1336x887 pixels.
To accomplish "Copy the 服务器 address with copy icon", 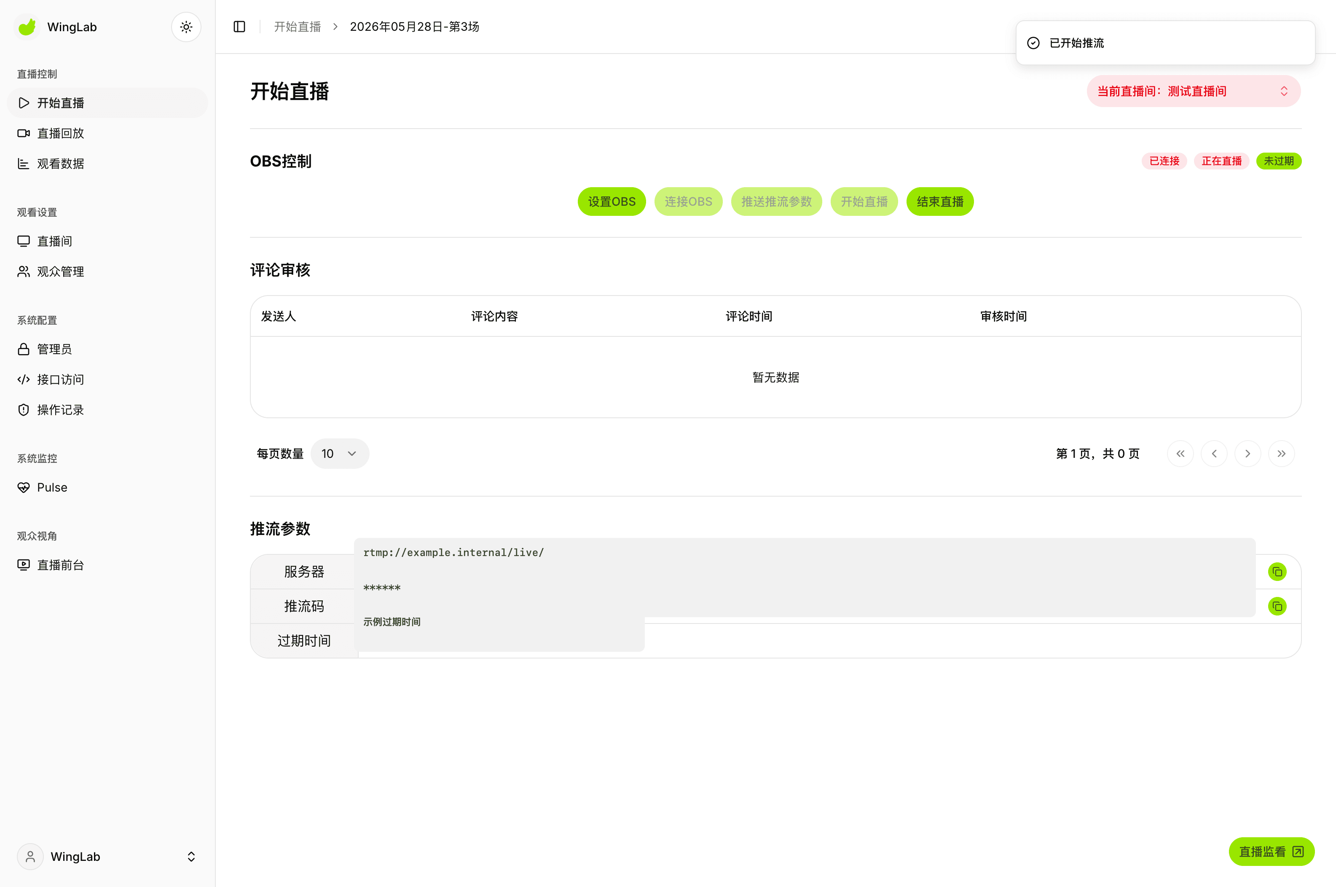I will click(1277, 572).
